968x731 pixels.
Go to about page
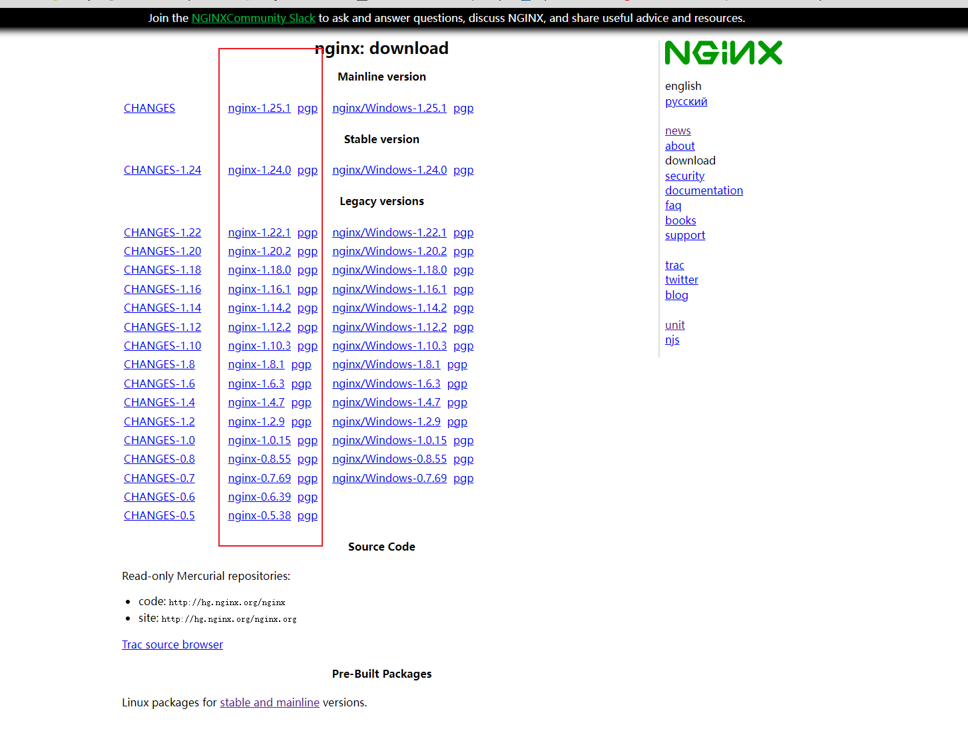[x=680, y=146]
